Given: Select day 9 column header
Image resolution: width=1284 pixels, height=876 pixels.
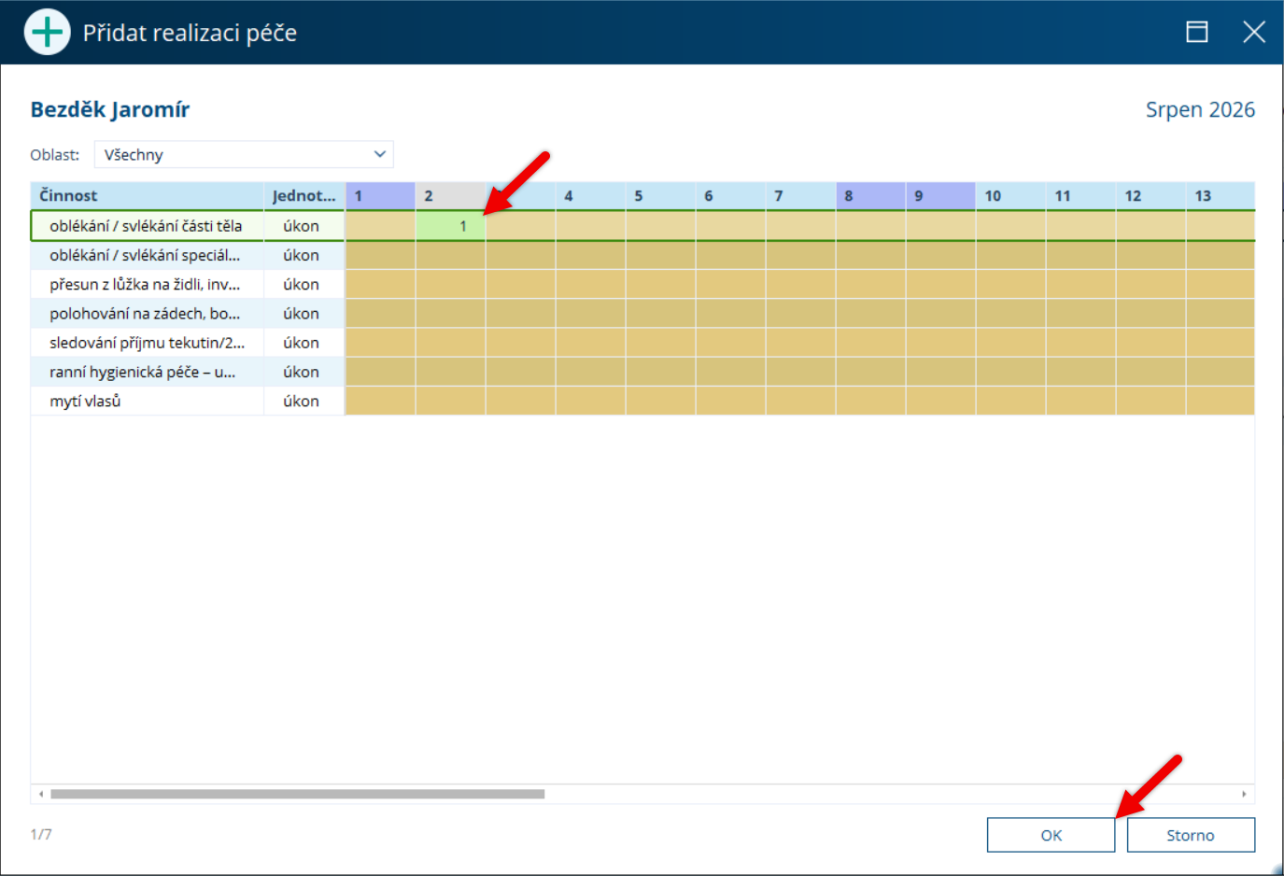Looking at the screenshot, I should click(x=940, y=195).
